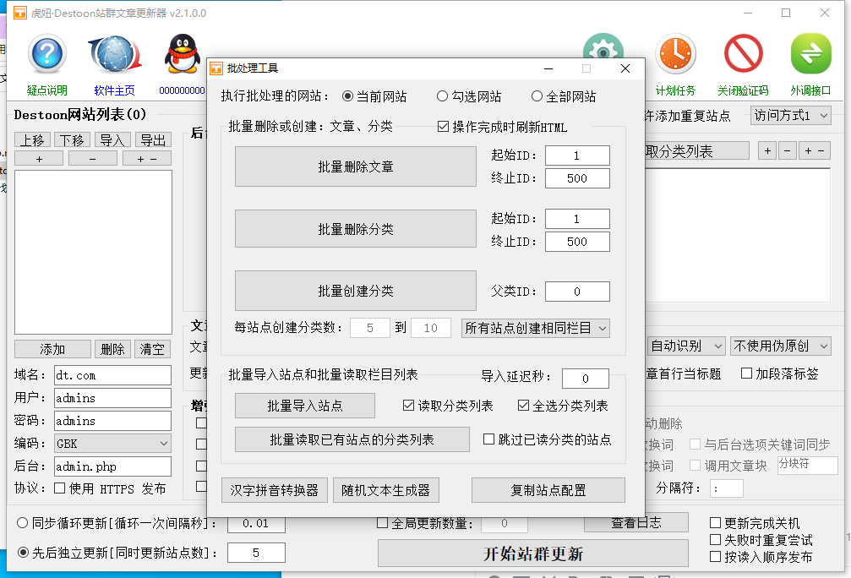Viewport: 851px width, 578px height.
Task: Open the 访问方式1 dropdown
Action: click(x=791, y=115)
